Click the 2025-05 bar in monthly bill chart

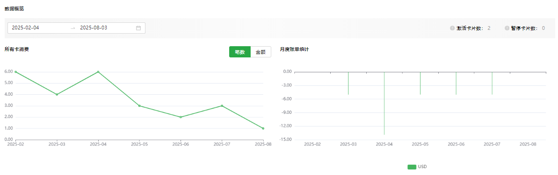[x=420, y=83]
